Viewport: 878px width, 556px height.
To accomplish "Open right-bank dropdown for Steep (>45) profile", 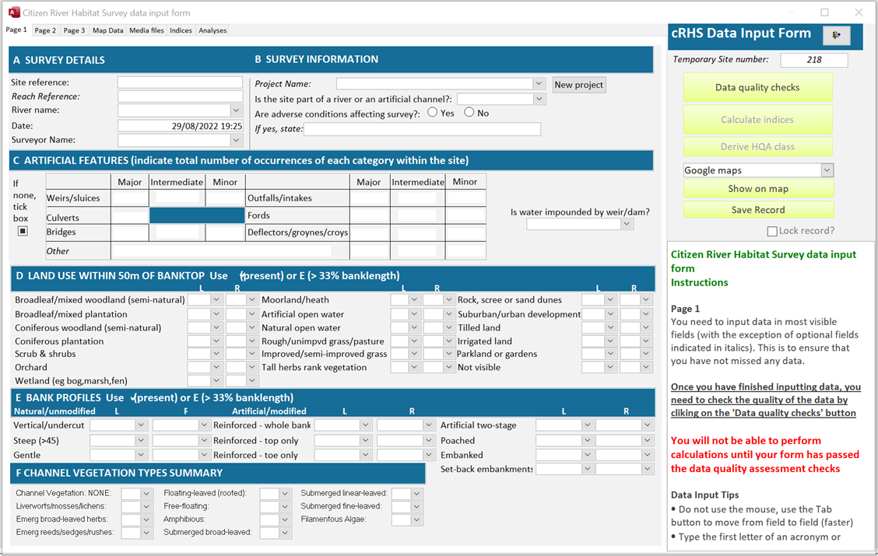I will pos(204,441).
